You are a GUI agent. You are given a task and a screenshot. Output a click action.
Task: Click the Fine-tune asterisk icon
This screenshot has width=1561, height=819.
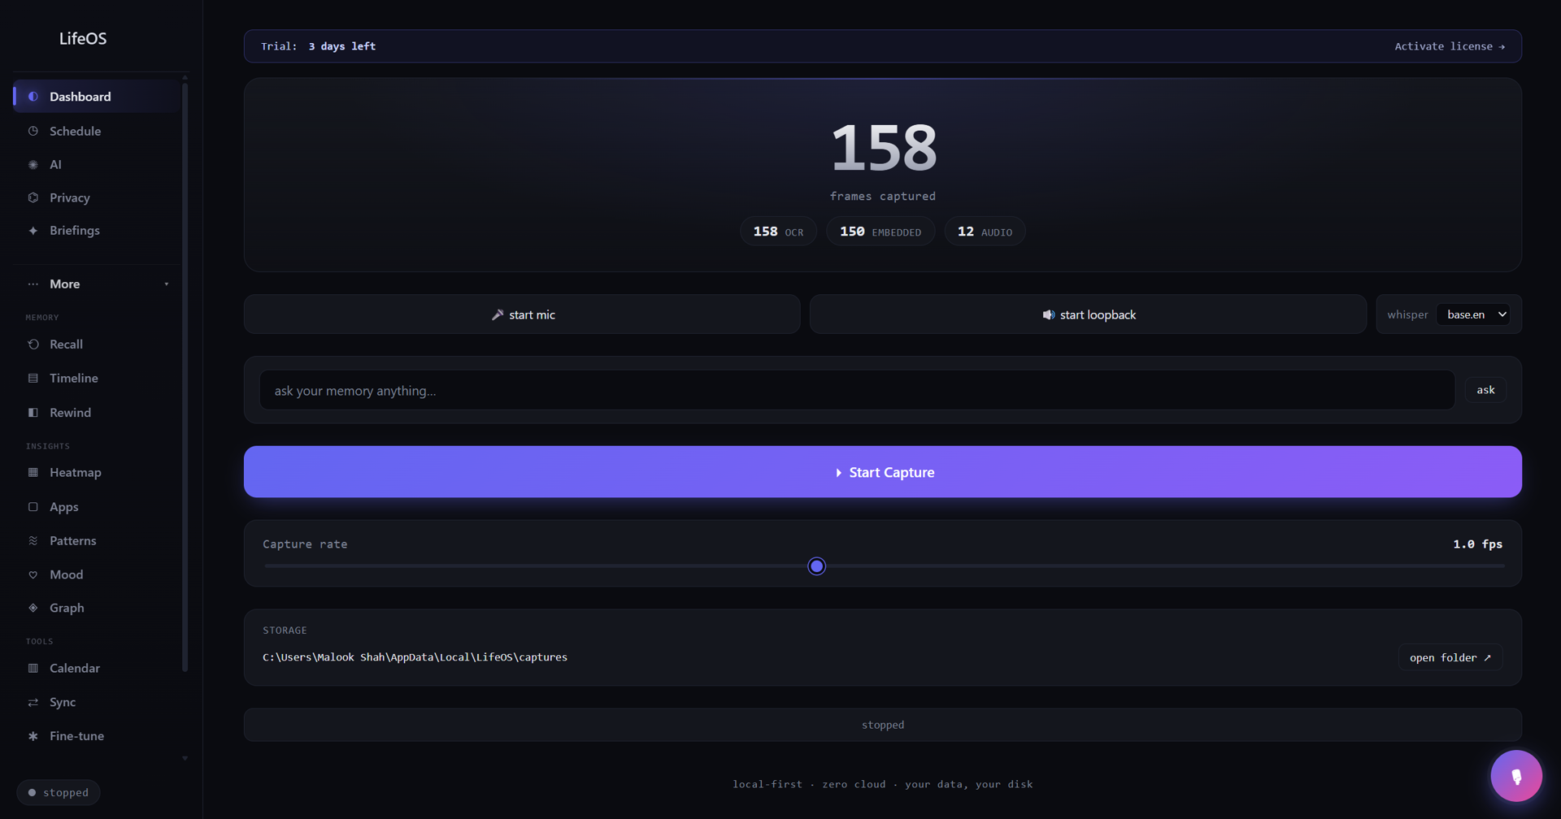(x=33, y=736)
